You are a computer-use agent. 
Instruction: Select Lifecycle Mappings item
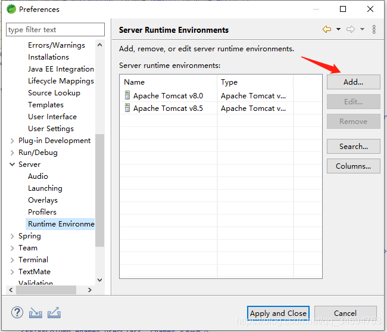click(x=61, y=81)
